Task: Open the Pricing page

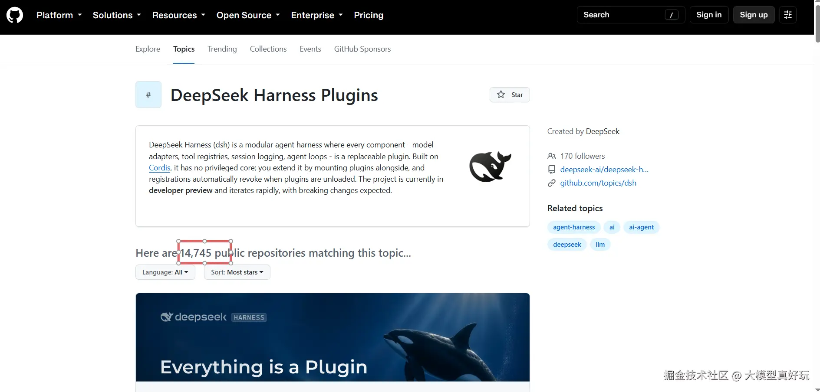Action: click(369, 15)
